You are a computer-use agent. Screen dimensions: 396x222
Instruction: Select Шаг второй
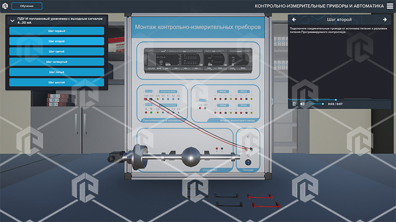coord(56,41)
